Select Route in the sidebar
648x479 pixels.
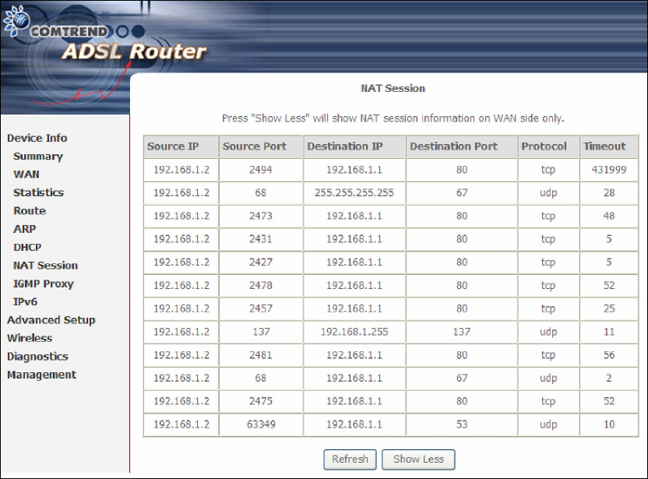(x=30, y=211)
